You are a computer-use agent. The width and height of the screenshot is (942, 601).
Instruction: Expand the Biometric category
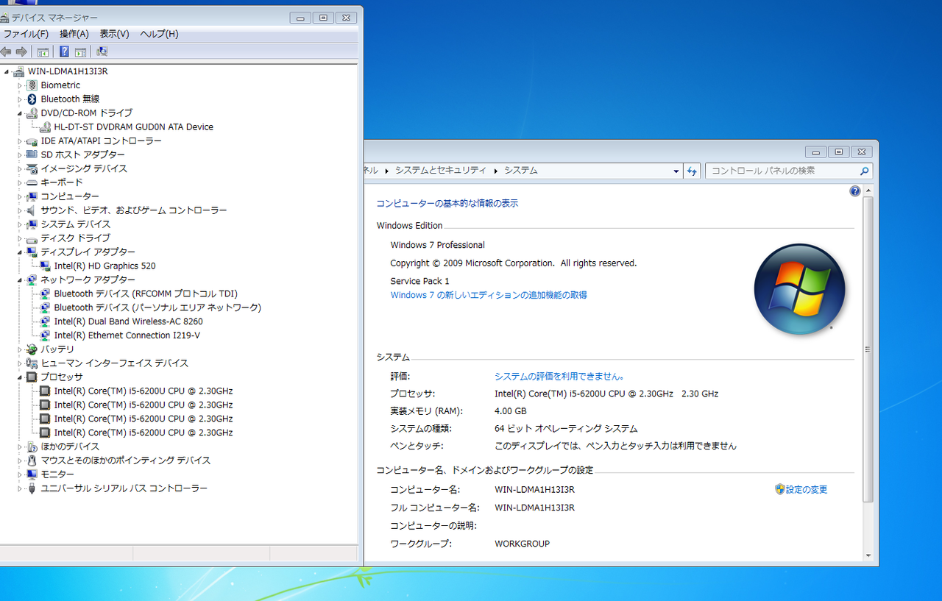tap(21, 85)
